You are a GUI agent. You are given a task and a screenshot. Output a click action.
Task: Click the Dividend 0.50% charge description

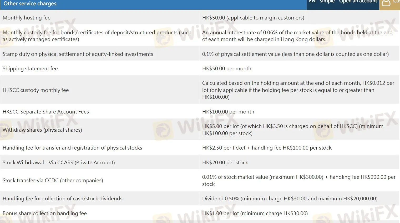[290, 199]
